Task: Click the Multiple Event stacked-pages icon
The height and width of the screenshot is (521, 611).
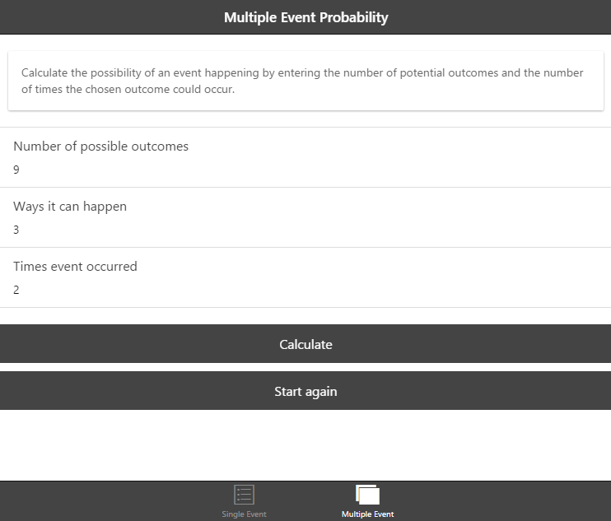Action: pyautogui.click(x=367, y=494)
